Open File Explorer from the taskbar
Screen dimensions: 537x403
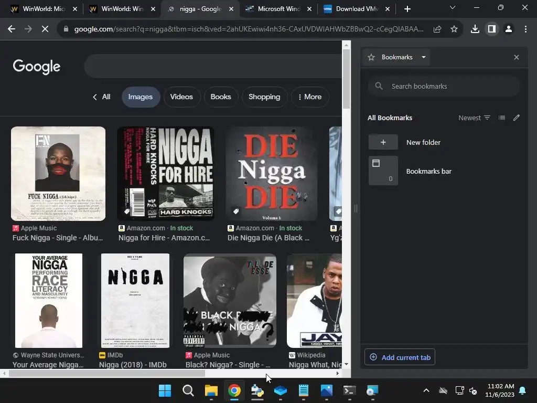(x=211, y=390)
